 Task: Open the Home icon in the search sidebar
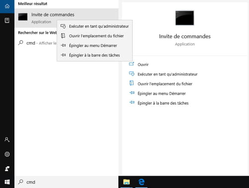[7, 6]
